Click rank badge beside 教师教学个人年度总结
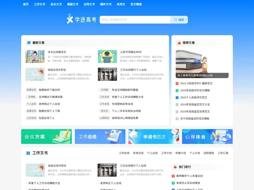The width and height of the screenshot is (254, 190). pyautogui.click(x=173, y=176)
